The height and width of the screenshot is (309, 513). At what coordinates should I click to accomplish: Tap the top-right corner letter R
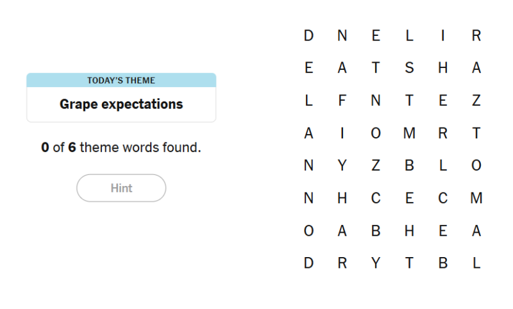click(x=476, y=36)
